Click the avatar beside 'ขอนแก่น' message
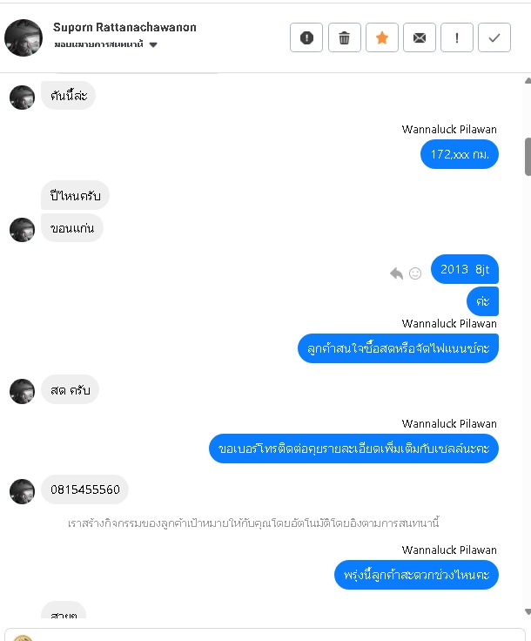Screen dimensions: 531x641 tap(22, 230)
